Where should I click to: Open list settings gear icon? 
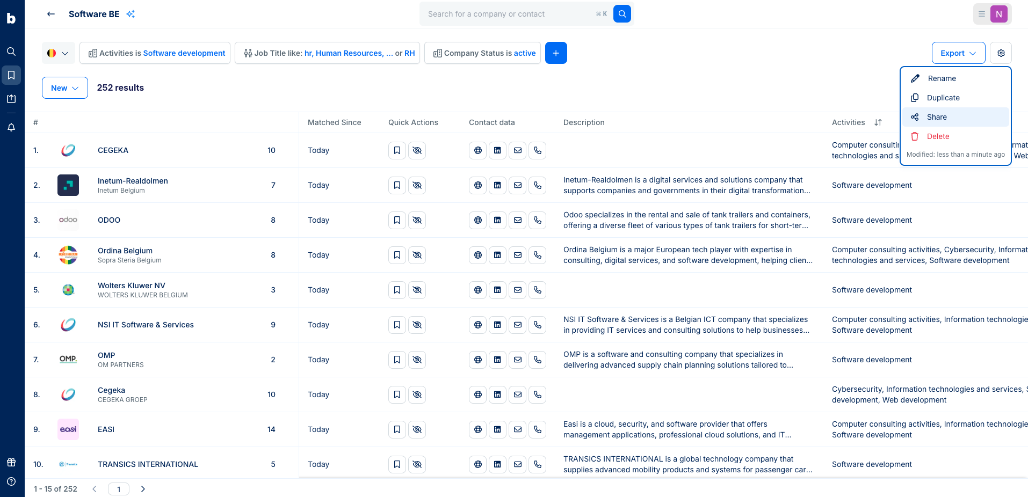(x=1001, y=53)
